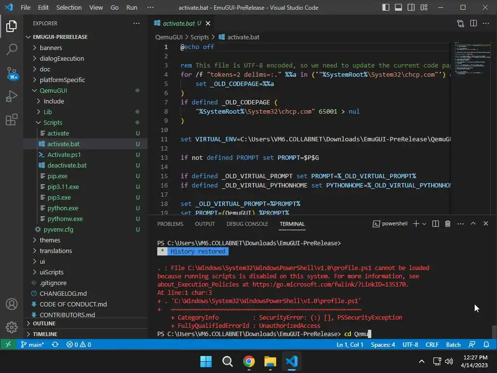Open errors and warnings count in status bar
This screenshot has width=497, height=373.
[79, 344]
